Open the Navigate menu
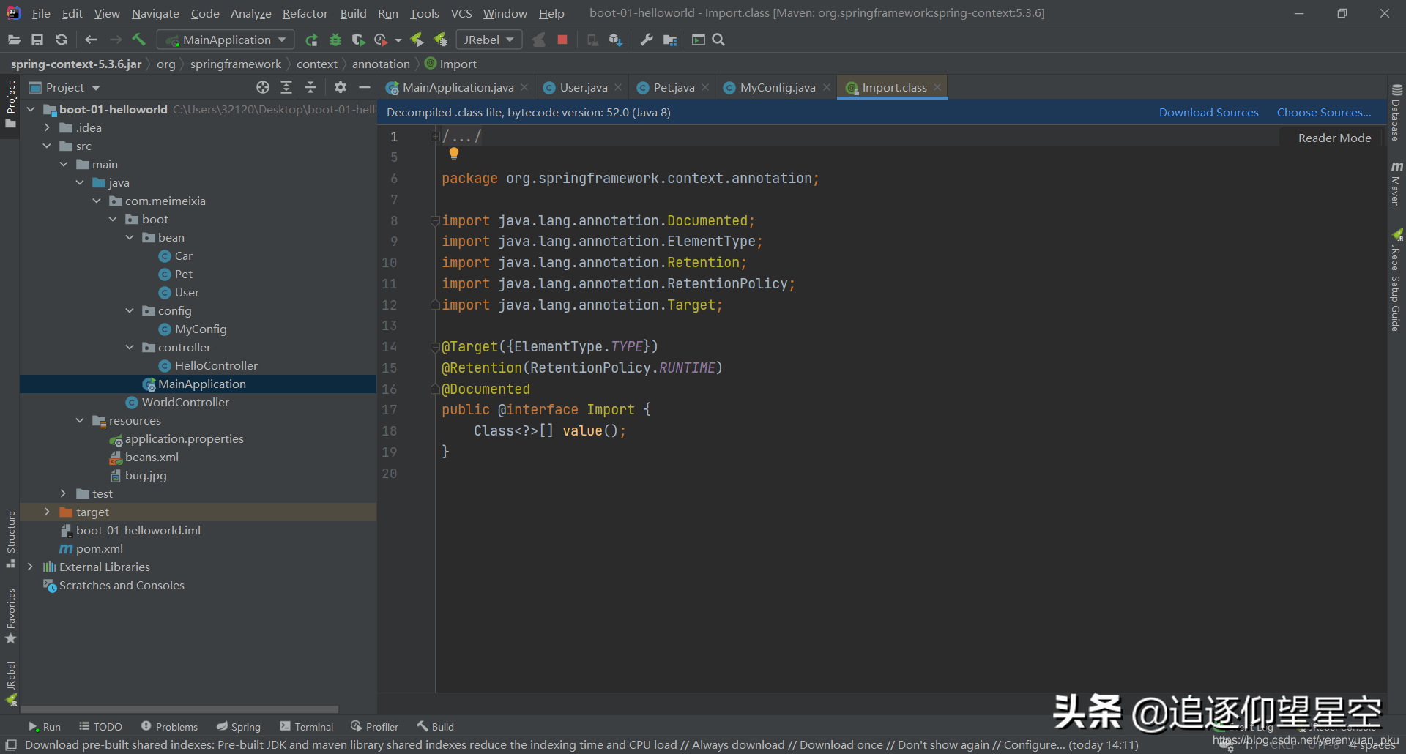This screenshot has width=1406, height=754. pos(155,13)
